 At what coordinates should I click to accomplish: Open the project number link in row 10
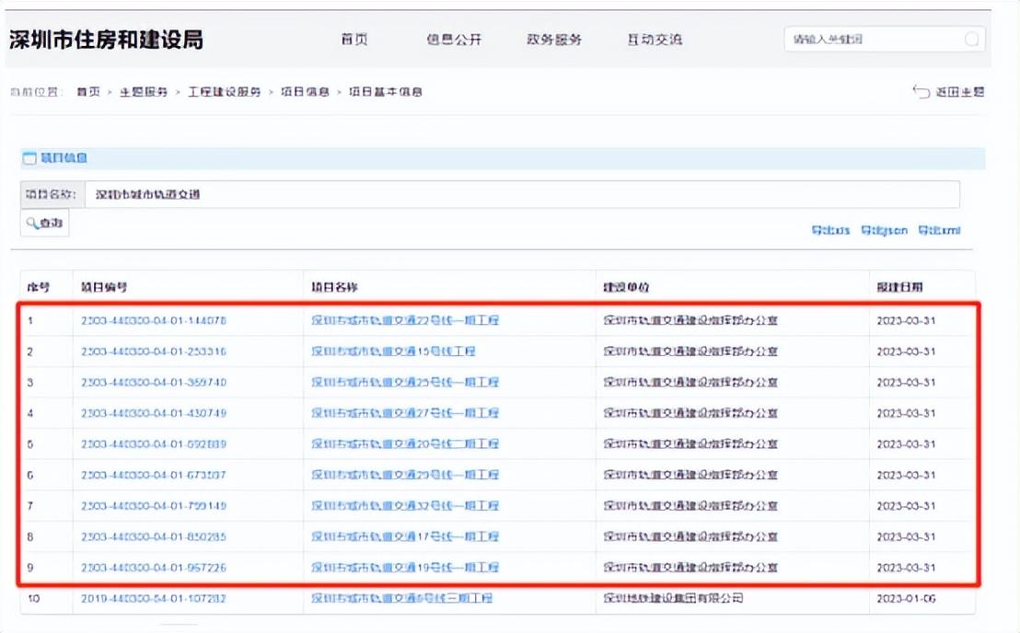[154, 598]
